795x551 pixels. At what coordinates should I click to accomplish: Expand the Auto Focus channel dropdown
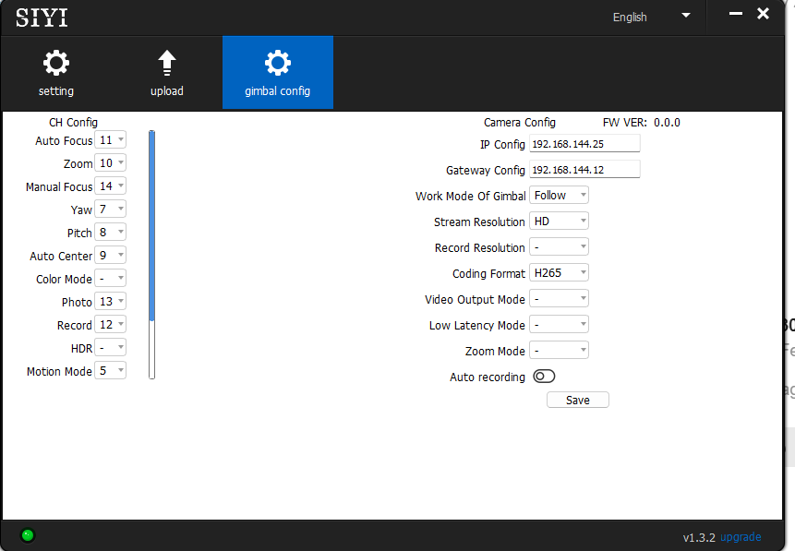(110, 140)
